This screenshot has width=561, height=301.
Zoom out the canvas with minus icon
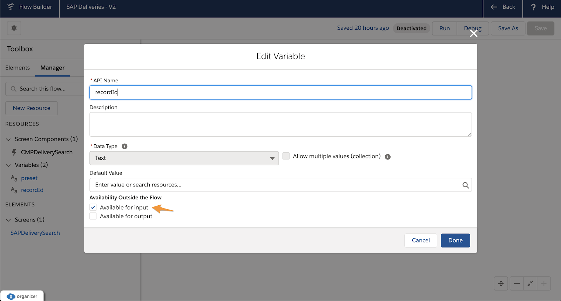pos(517,283)
